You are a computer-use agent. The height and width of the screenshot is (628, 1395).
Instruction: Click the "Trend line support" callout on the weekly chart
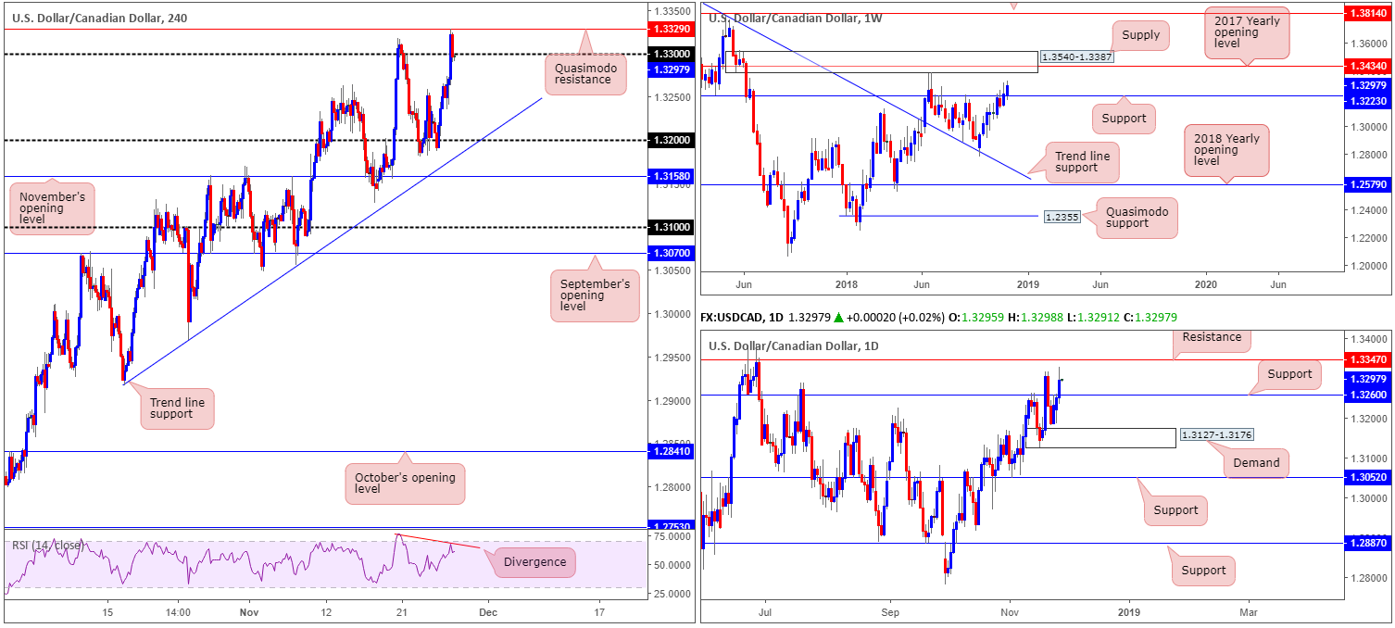click(x=1082, y=162)
